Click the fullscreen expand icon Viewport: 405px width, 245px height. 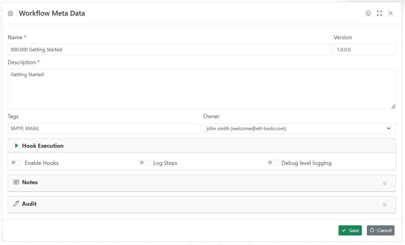(x=379, y=13)
